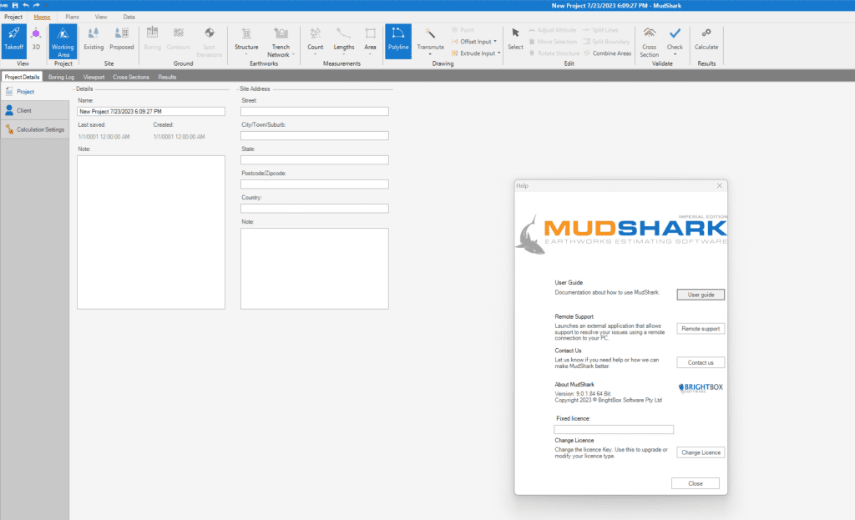Click the Street input field
Viewport: 855px width, 520px height.
315,111
